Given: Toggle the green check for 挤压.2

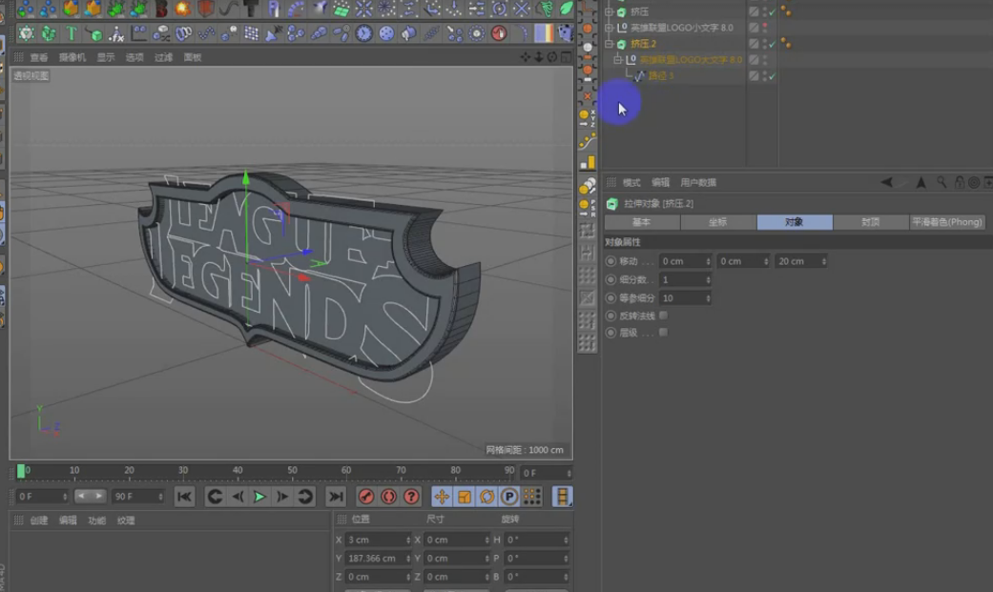Looking at the screenshot, I should pos(772,44).
